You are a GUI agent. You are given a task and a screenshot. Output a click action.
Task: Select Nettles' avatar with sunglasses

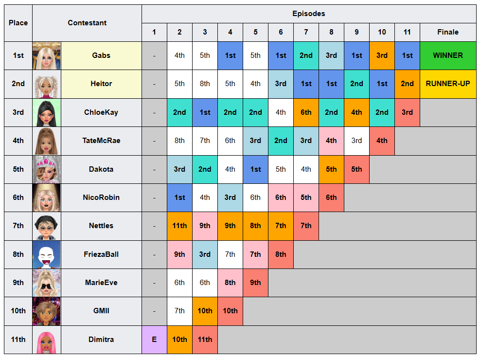tap(47, 226)
